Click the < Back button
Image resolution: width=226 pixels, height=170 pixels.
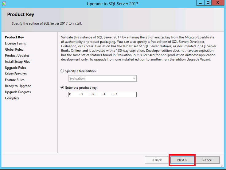(x=157, y=160)
